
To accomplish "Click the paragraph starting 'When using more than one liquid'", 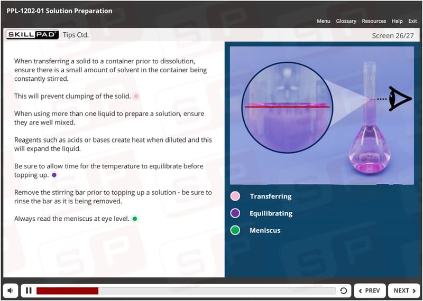I will pos(109,118).
